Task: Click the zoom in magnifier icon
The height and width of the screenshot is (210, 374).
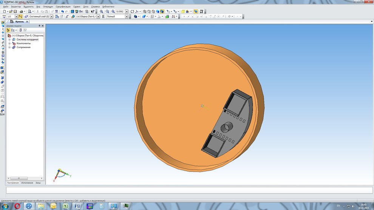Action: click(x=102, y=12)
